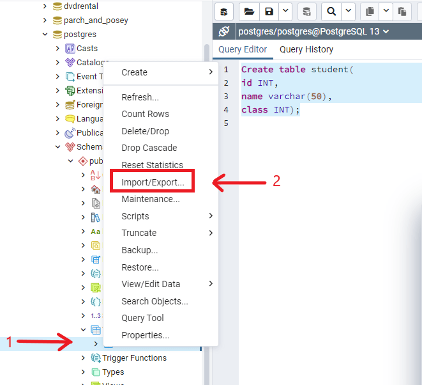Choose Backup... from the context menu
The height and width of the screenshot is (385, 422).
coord(161,250)
